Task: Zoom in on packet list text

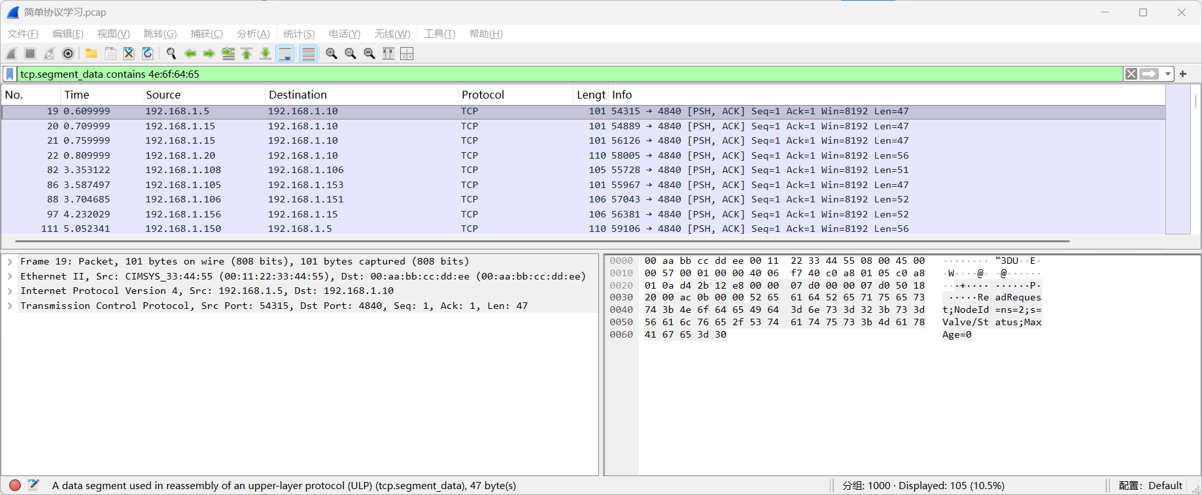Action: pos(332,54)
